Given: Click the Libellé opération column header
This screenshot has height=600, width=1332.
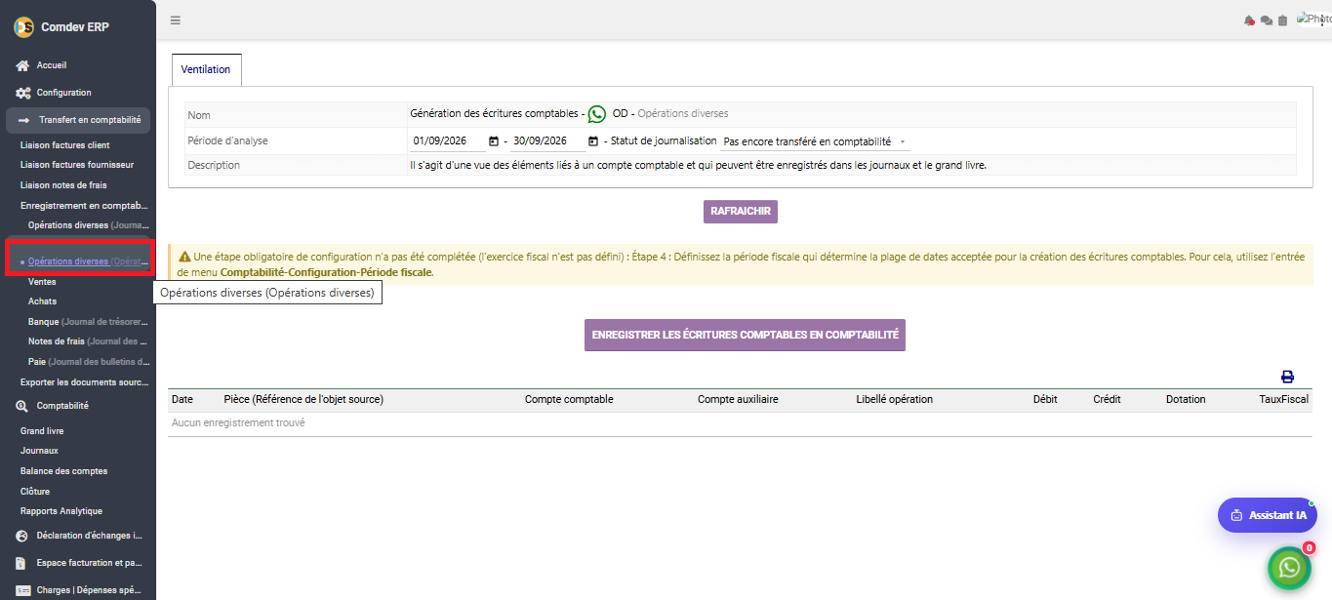Looking at the screenshot, I should (894, 399).
